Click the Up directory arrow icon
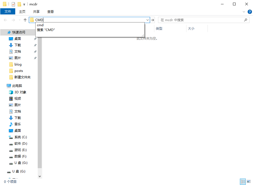 tap(25, 20)
